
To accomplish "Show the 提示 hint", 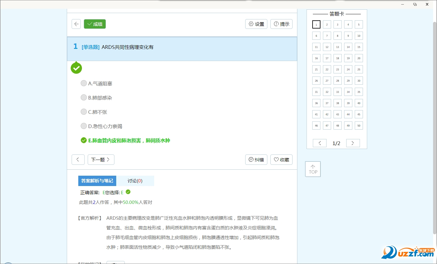I will pyautogui.click(x=281, y=24).
